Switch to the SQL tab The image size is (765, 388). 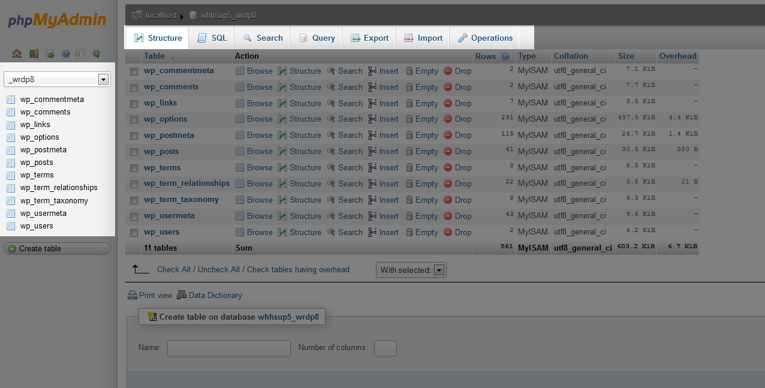pyautogui.click(x=212, y=38)
